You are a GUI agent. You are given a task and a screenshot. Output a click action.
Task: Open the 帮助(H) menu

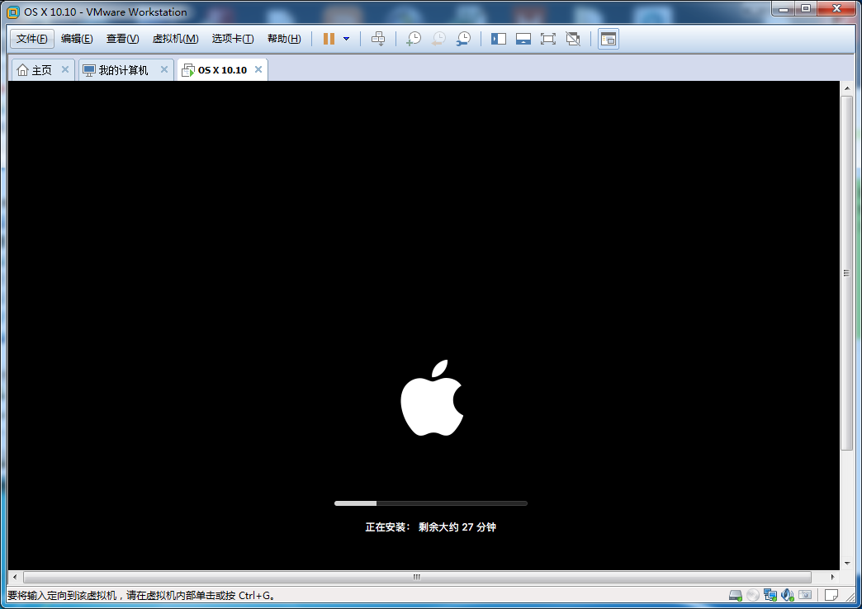284,39
